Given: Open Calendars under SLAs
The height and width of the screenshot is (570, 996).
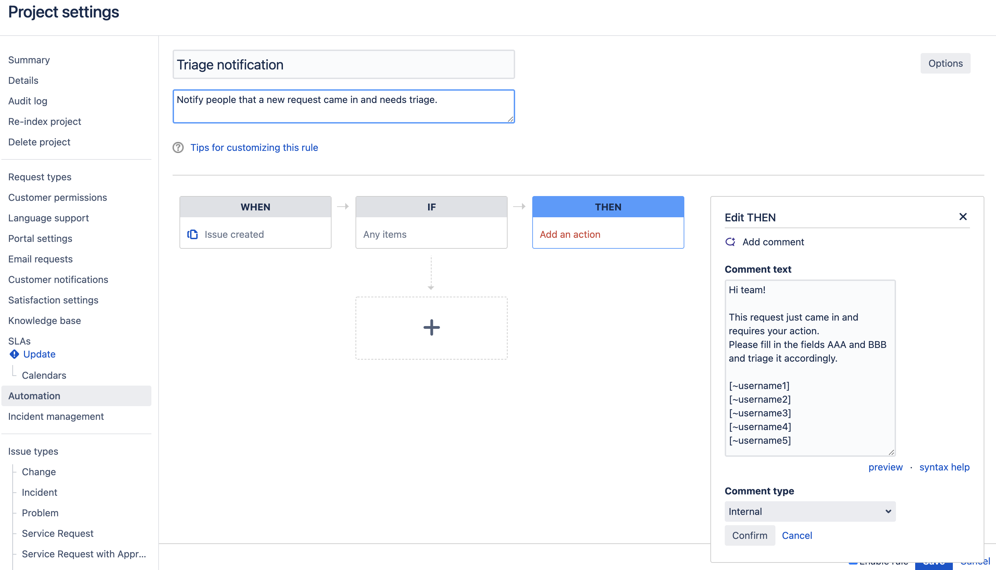Looking at the screenshot, I should (x=44, y=375).
